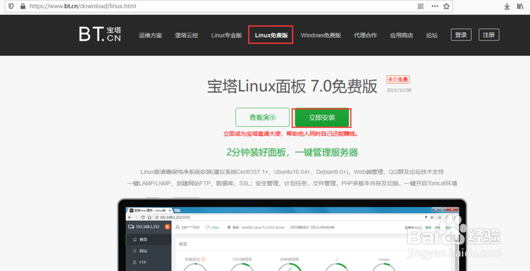This screenshot has height=271, width=530.
Task: Follow the red 立即成为宝塔邀请大使 link
Action: pyautogui.click(x=290, y=134)
